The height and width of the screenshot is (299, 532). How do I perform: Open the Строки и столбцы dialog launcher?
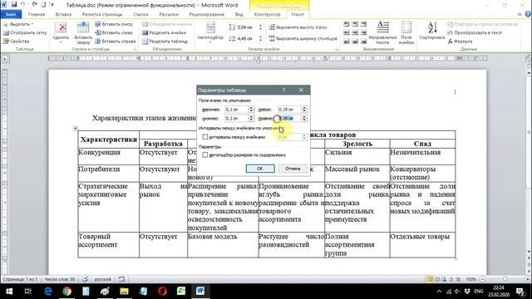135,50
